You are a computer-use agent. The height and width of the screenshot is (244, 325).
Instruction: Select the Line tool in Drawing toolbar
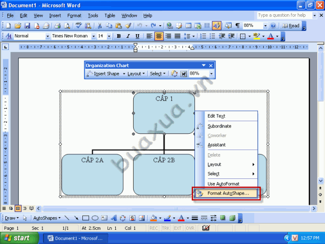(67, 218)
